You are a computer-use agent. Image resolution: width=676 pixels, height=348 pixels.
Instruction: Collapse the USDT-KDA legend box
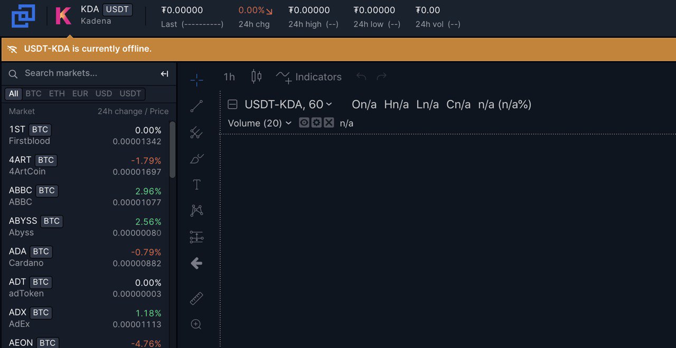coord(232,104)
